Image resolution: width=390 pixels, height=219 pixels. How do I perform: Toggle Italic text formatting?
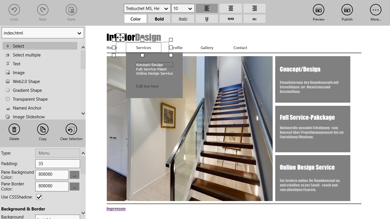coord(183,19)
